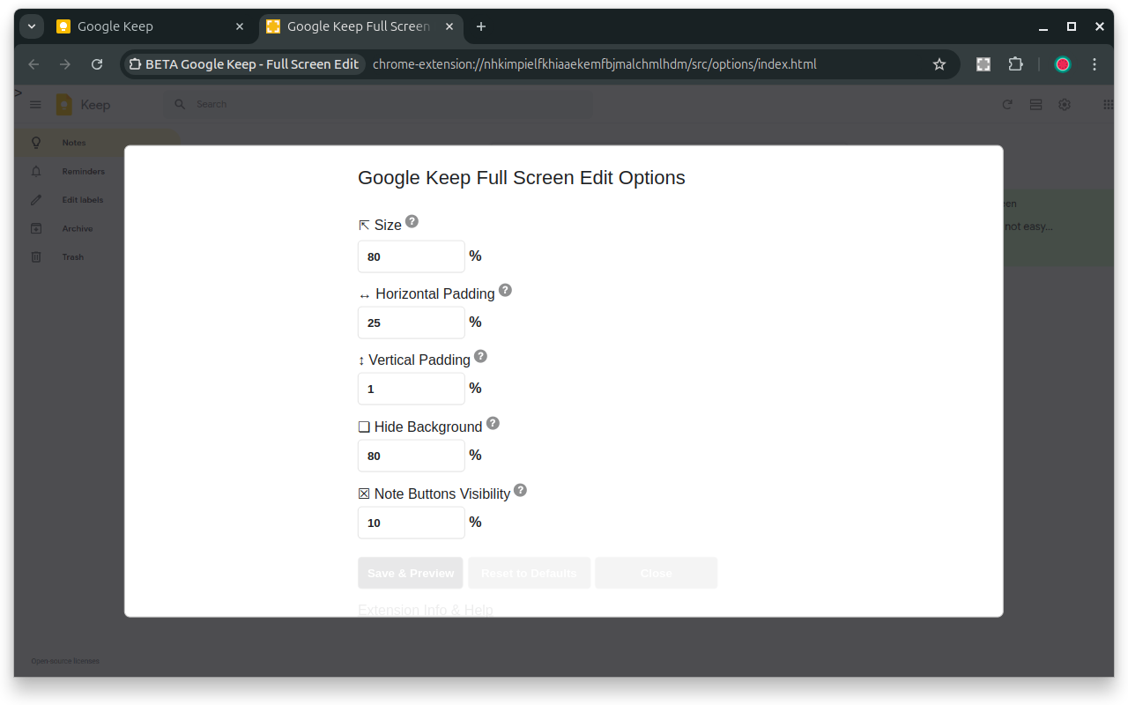Toggle the list view icon in Keep

(1034, 104)
